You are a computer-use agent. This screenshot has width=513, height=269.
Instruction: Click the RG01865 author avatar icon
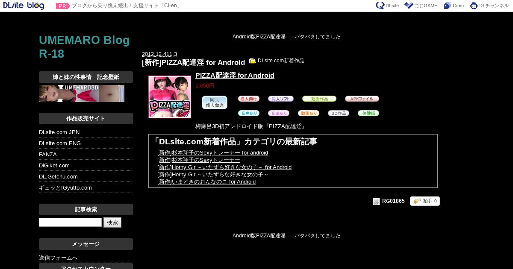(x=376, y=202)
